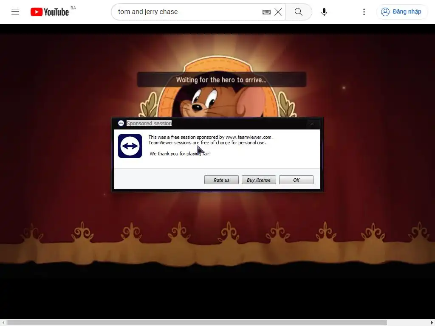Click the 'free of charge for personal use' line
The width and height of the screenshot is (435, 326).
click(x=207, y=143)
